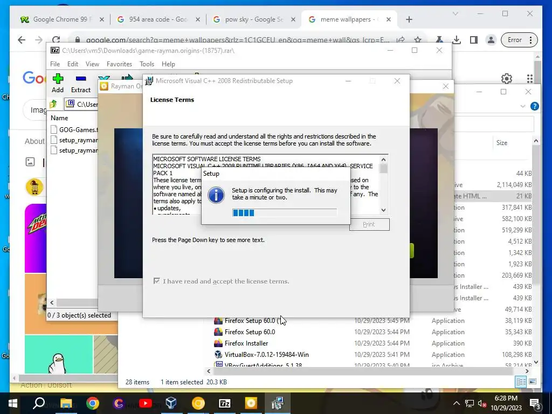Show hidden tray icons chevron

pos(456,403)
